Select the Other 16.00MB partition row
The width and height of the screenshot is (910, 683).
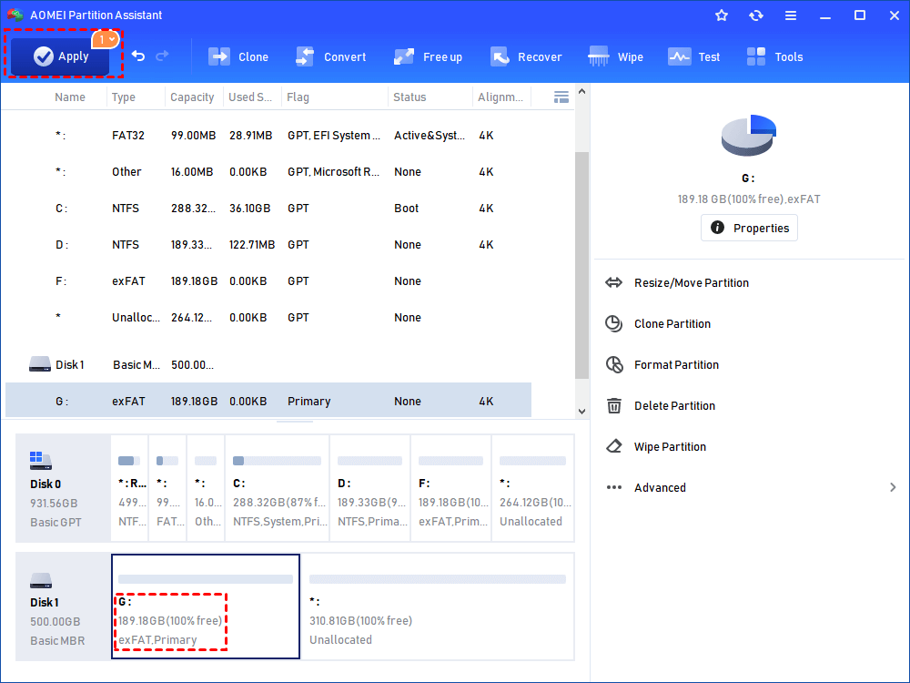pos(268,172)
